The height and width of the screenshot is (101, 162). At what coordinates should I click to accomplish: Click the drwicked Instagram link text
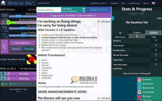click(147, 80)
